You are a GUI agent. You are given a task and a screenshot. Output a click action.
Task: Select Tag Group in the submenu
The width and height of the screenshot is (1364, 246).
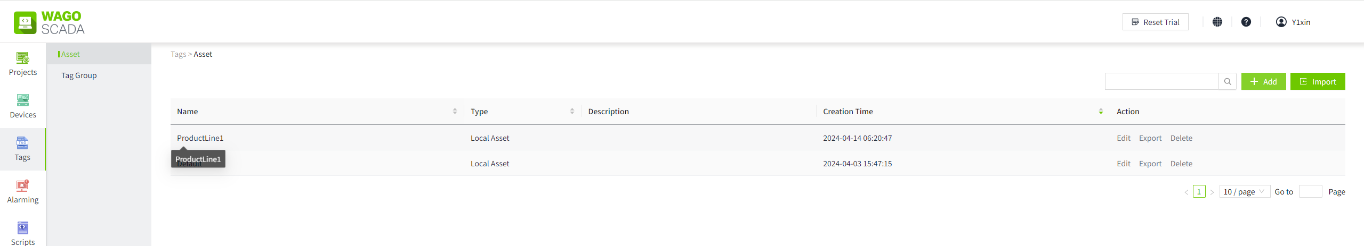click(x=79, y=75)
